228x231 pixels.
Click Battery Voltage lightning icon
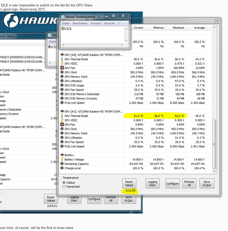pyautogui.click(x=62, y=160)
